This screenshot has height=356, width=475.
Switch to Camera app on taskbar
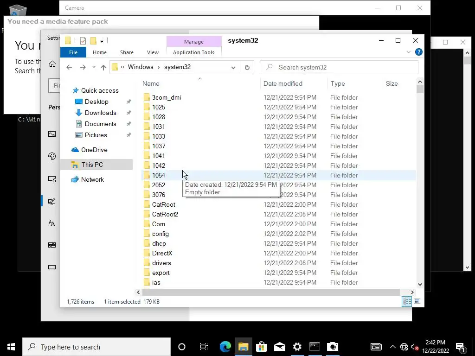click(333, 347)
